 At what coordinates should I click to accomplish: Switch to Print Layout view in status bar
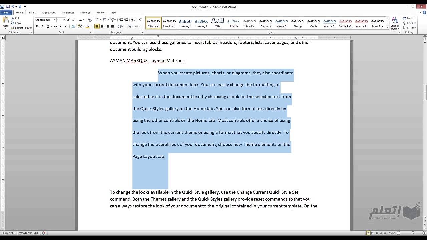click(x=368, y=233)
